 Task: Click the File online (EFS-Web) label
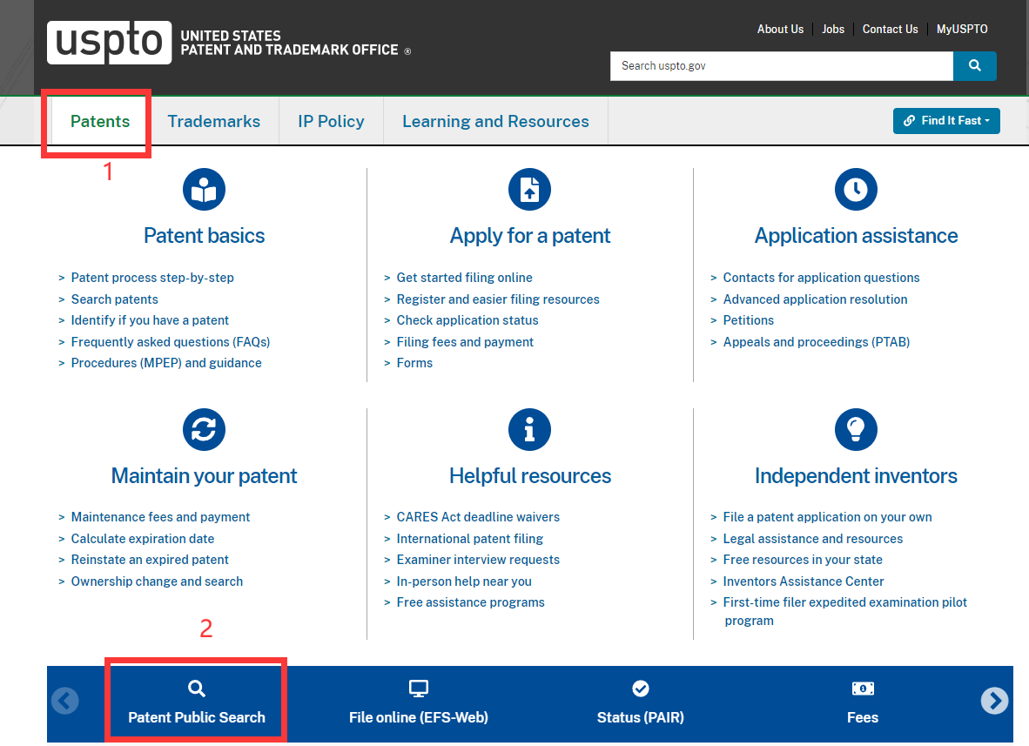pos(419,718)
